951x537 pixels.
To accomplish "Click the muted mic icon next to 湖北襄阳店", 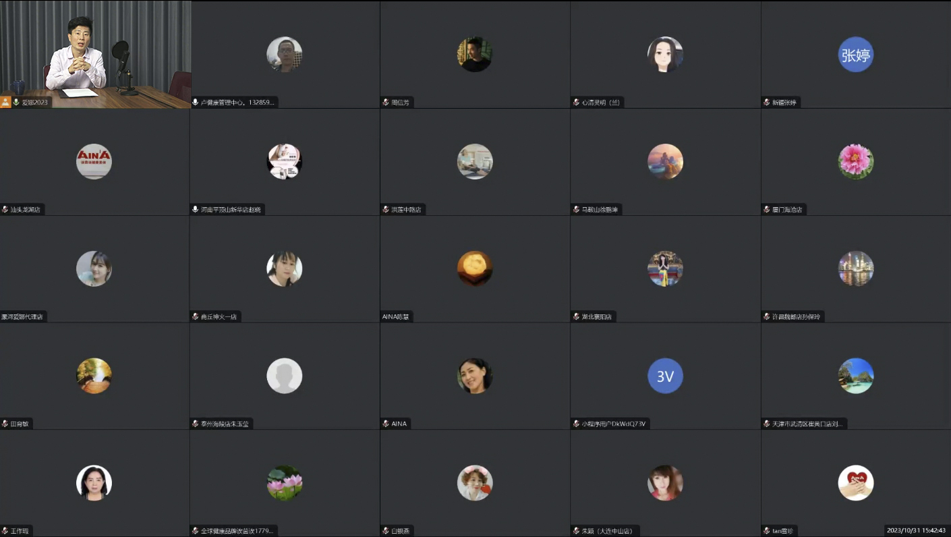I will pos(577,316).
